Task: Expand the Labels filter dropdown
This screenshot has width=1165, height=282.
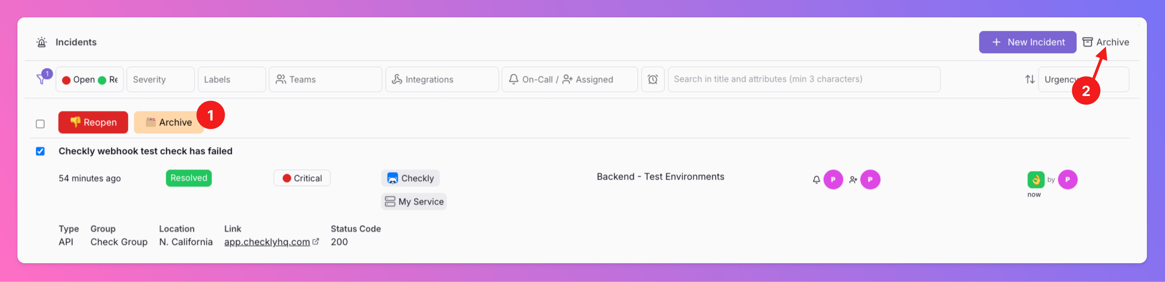Action: pyautogui.click(x=232, y=79)
